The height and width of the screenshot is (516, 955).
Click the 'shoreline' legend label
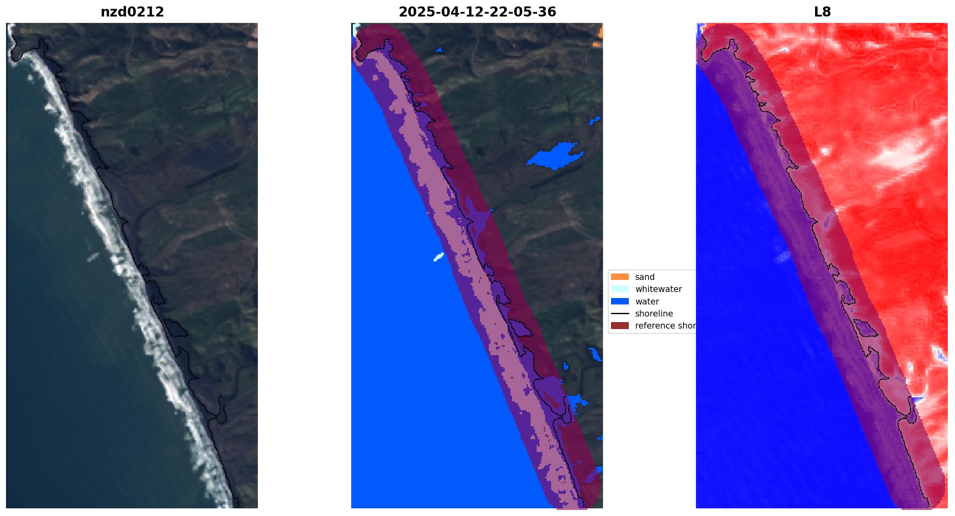pyautogui.click(x=654, y=313)
